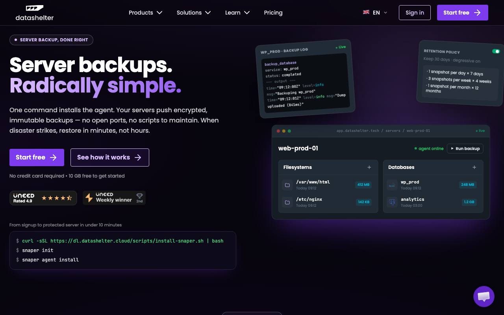This screenshot has width=504, height=315.
Task: Click the Sign in button
Action: 415,13
